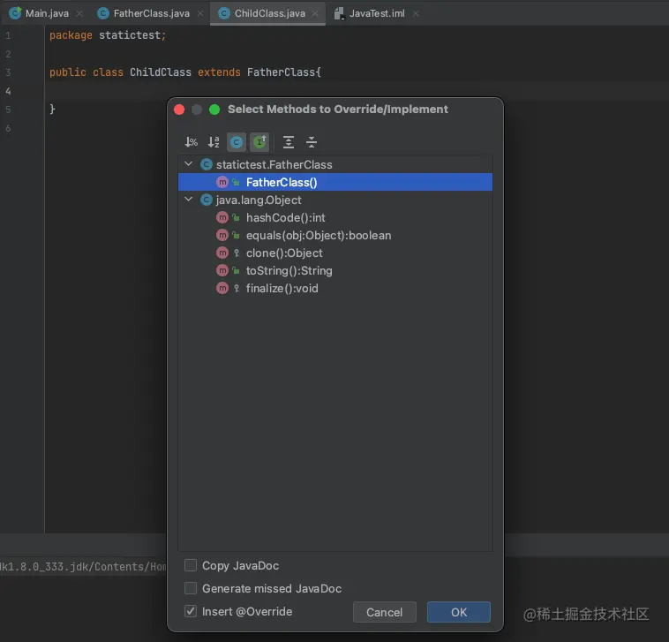
Task: Close the Main.java tab
Action: point(79,13)
